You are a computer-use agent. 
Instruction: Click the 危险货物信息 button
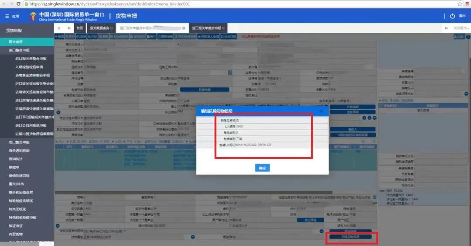tap(350, 237)
